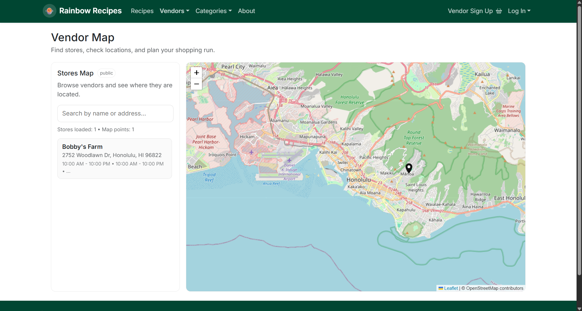Select the Bobby's Farm store card

coord(115,159)
